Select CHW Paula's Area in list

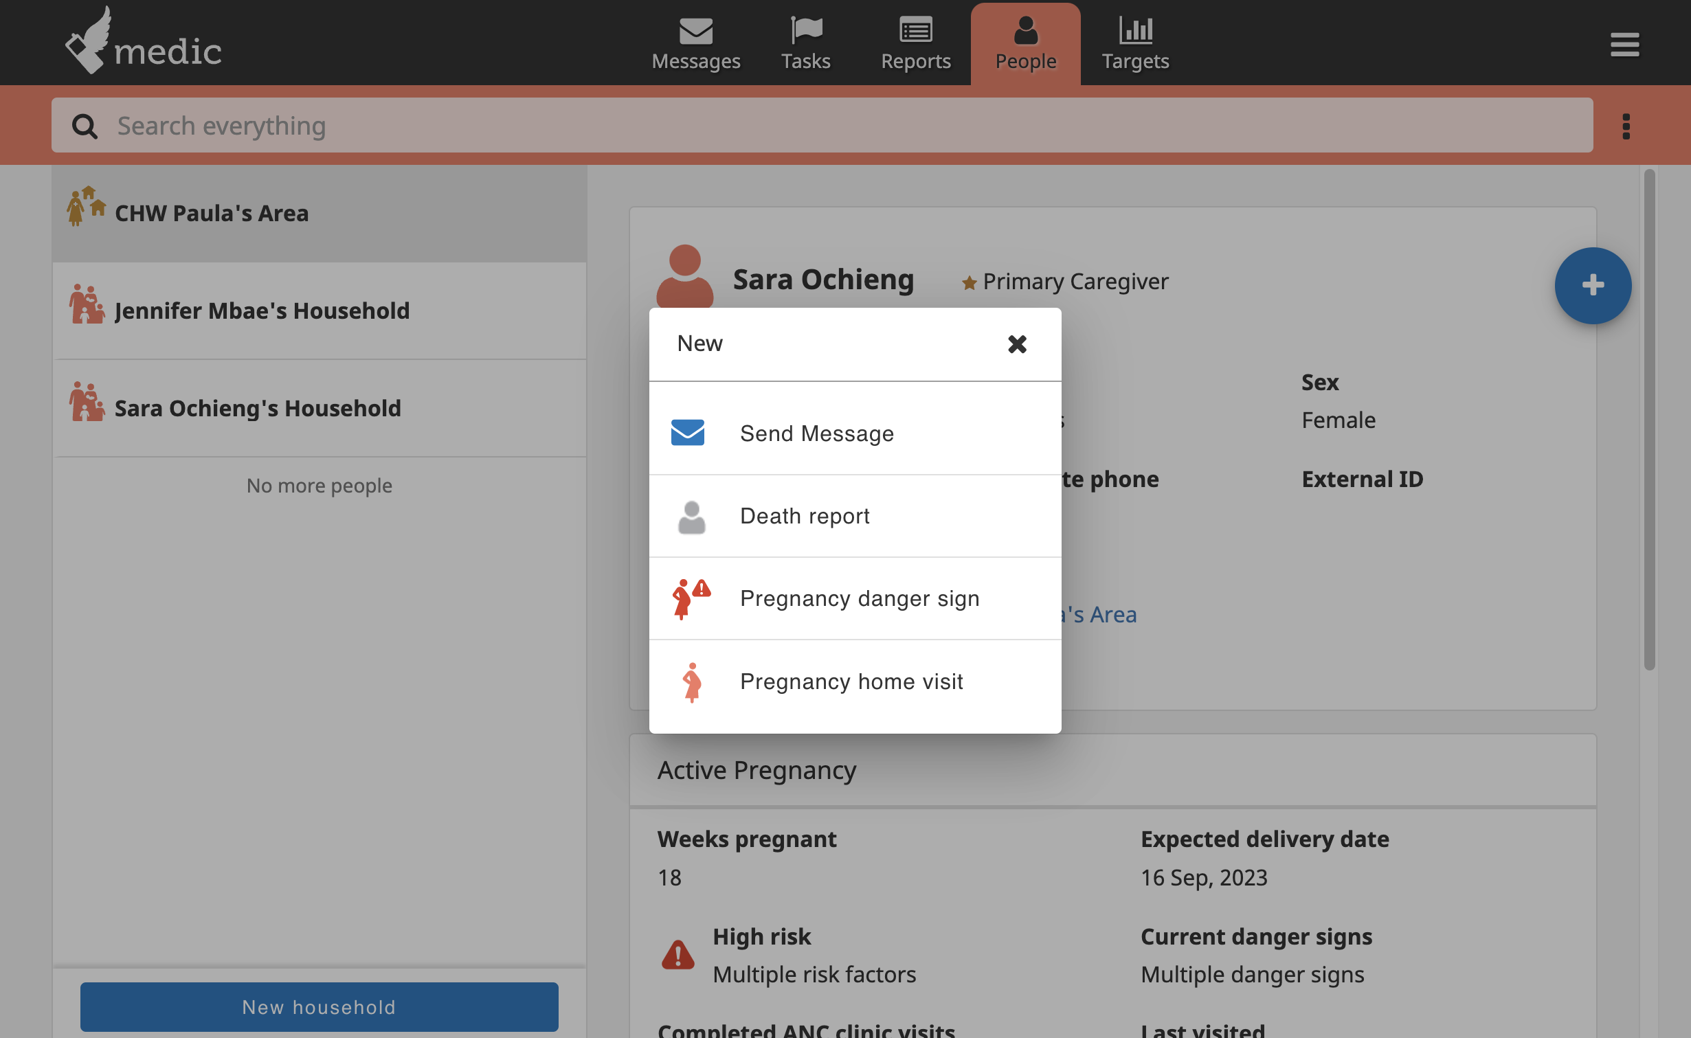319,213
